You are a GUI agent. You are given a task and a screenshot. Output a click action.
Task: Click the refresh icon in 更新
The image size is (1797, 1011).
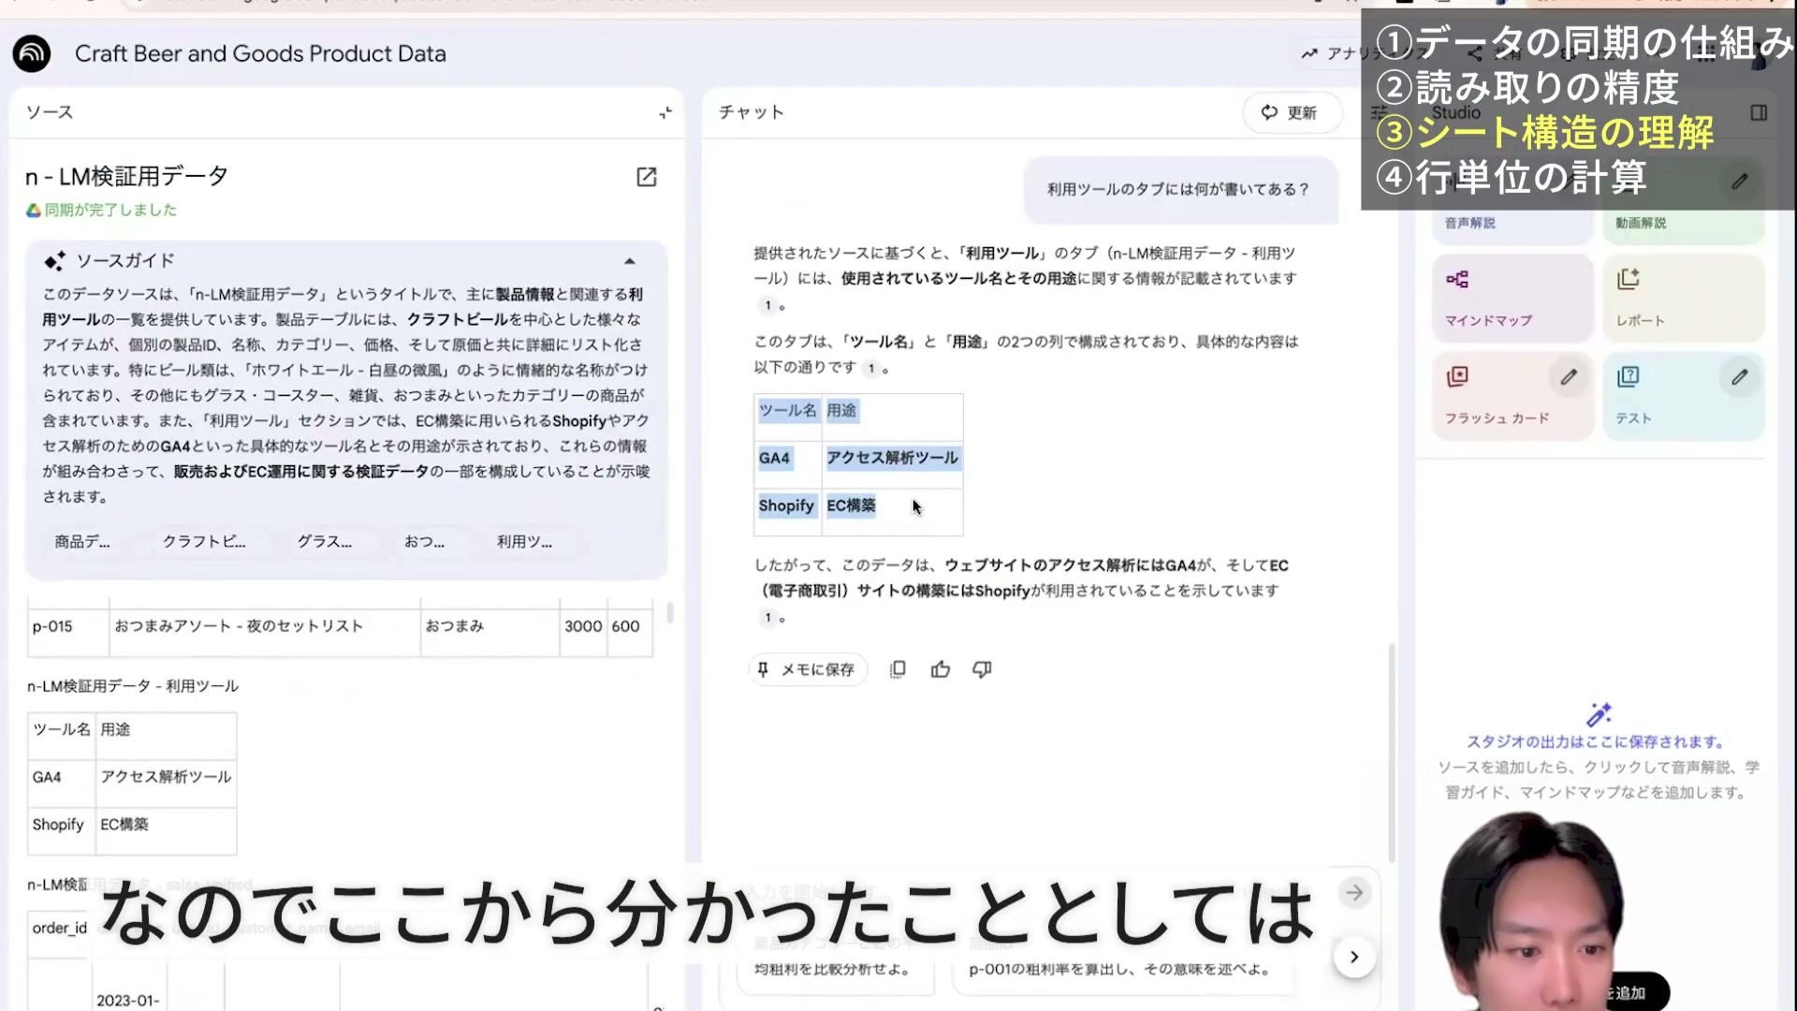coord(1269,112)
